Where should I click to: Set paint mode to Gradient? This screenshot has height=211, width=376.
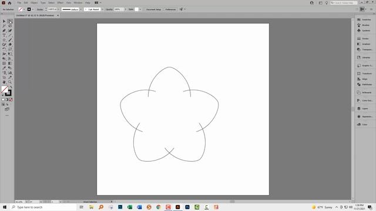[7, 100]
